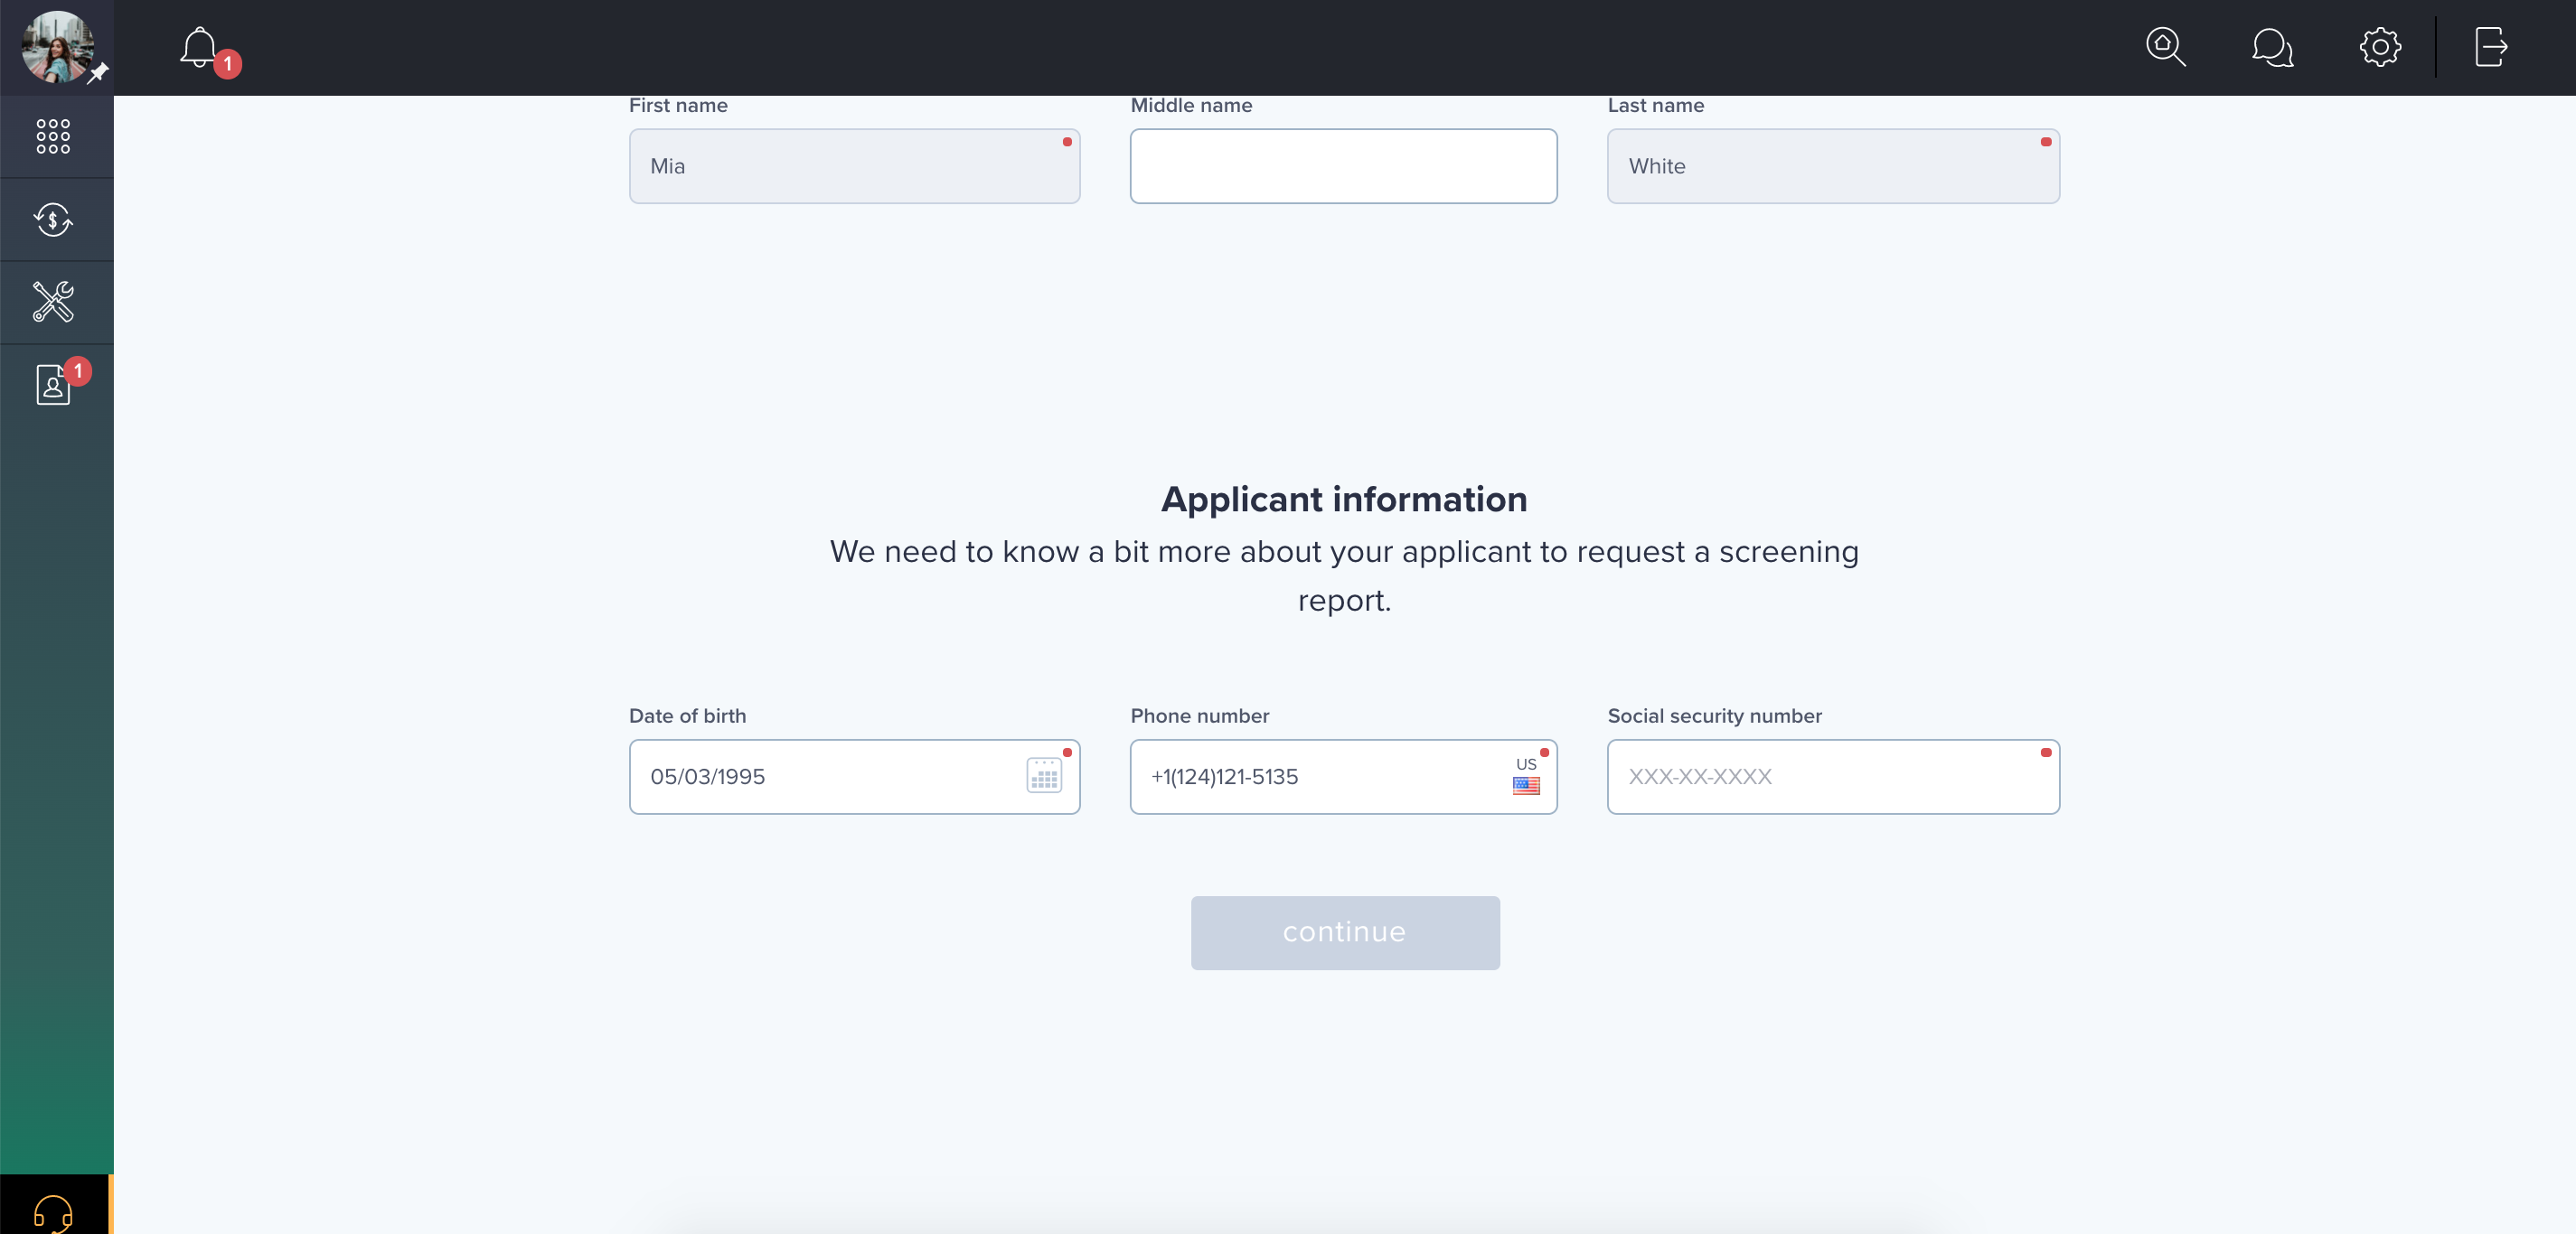2576x1234 pixels.
Task: Focus the Social security number field
Action: pyautogui.click(x=1833, y=776)
